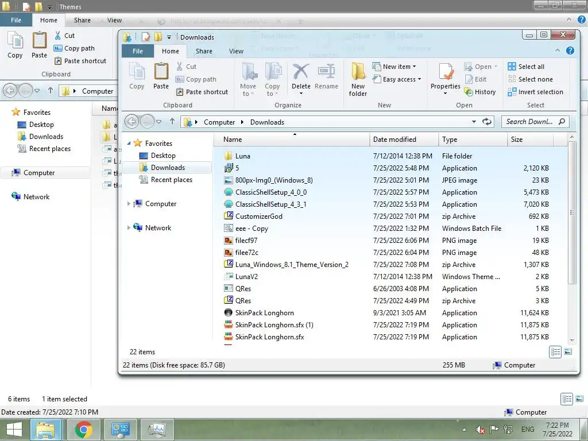This screenshot has height=441, width=588.
Task: Switch to Share tab in Downloads window
Action: pos(204,51)
